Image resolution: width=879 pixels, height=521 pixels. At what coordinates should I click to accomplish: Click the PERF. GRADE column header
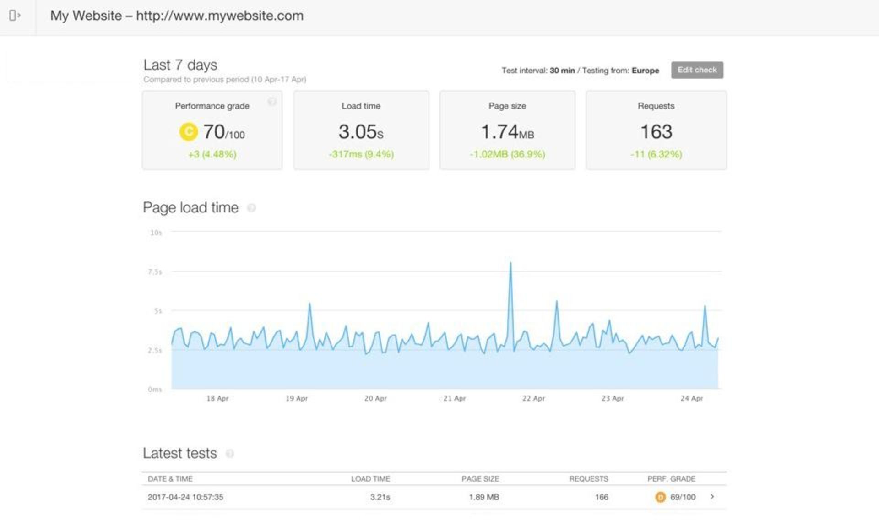point(671,479)
